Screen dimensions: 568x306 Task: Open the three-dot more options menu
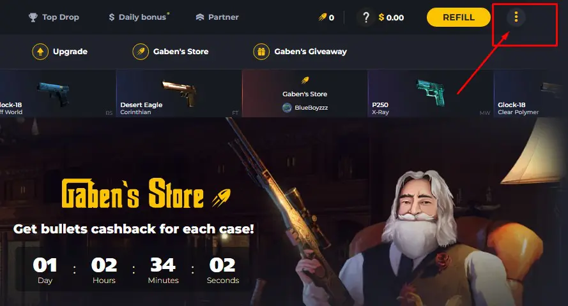point(516,17)
